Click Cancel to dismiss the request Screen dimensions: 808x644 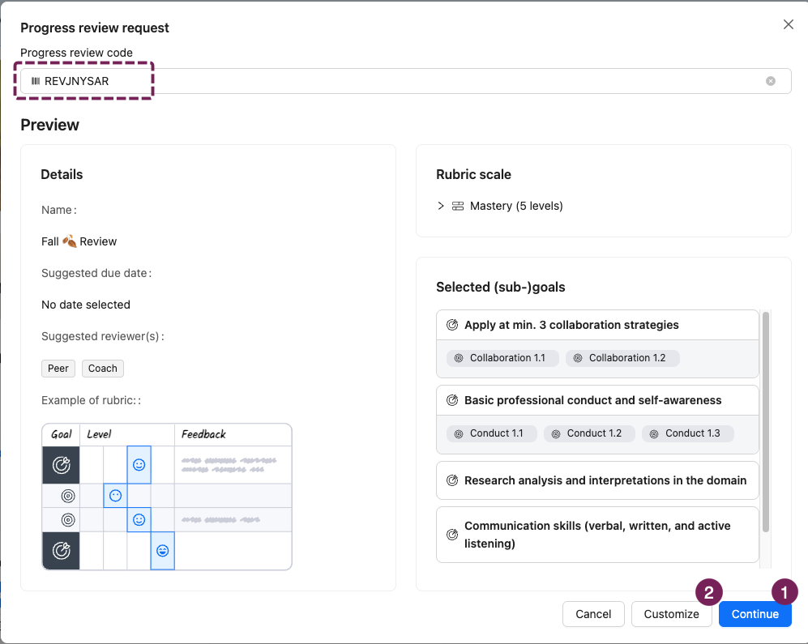(x=593, y=614)
